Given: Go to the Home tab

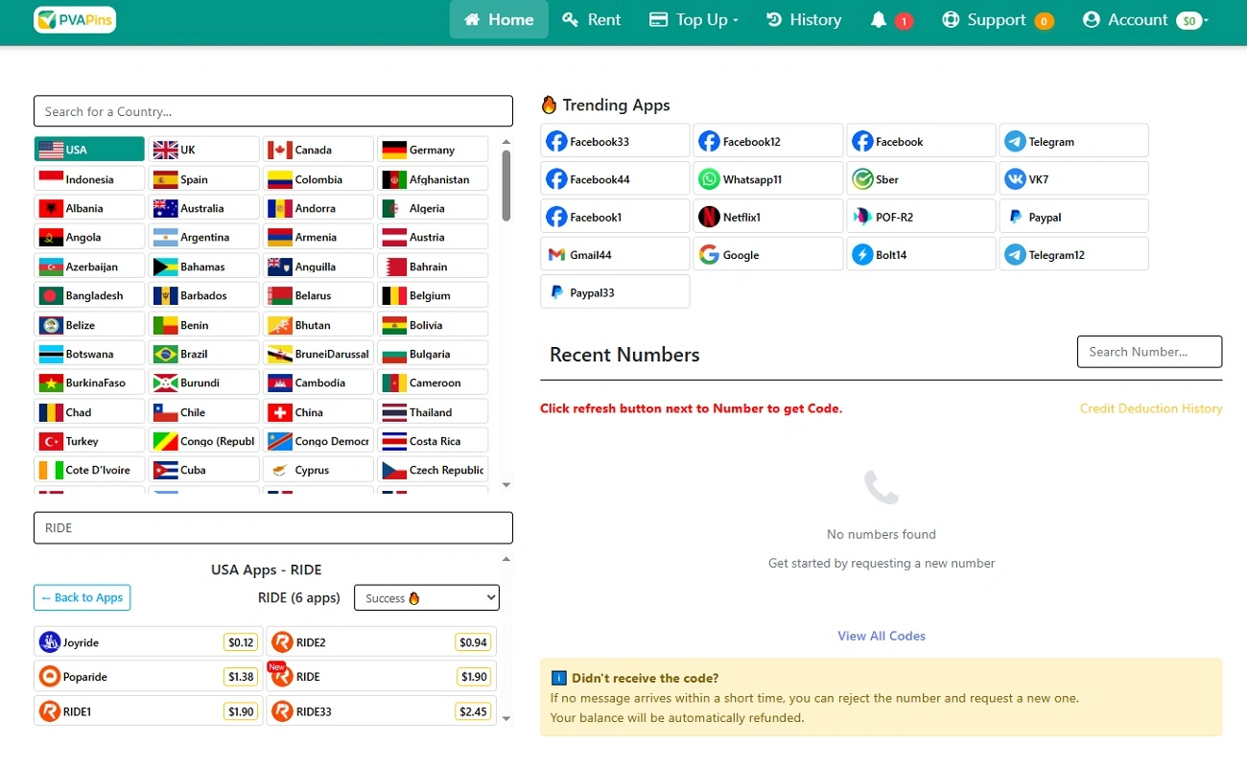Looking at the screenshot, I should (x=499, y=19).
